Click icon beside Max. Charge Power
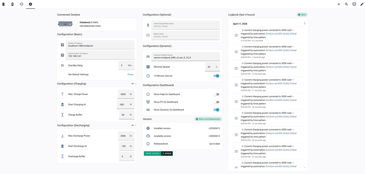Viewport: 365px width, 174px height. 63,94
